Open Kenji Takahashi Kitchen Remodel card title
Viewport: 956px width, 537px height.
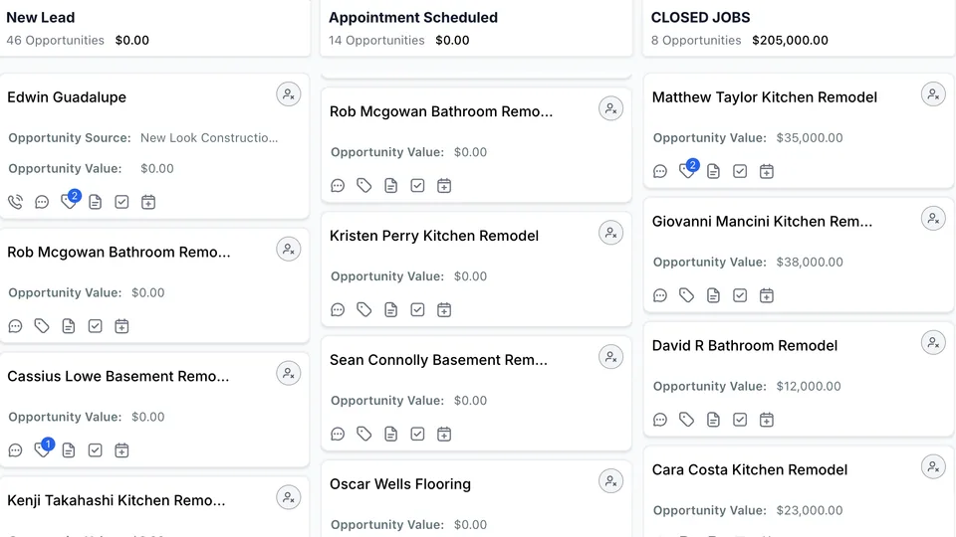[116, 500]
